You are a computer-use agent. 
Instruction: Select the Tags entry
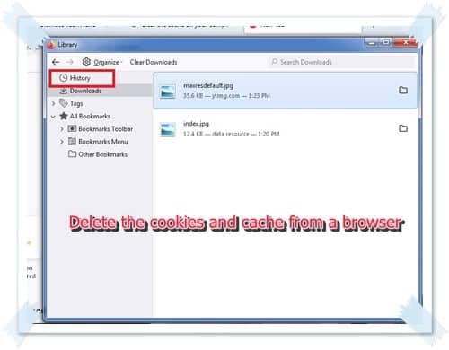[x=76, y=103]
